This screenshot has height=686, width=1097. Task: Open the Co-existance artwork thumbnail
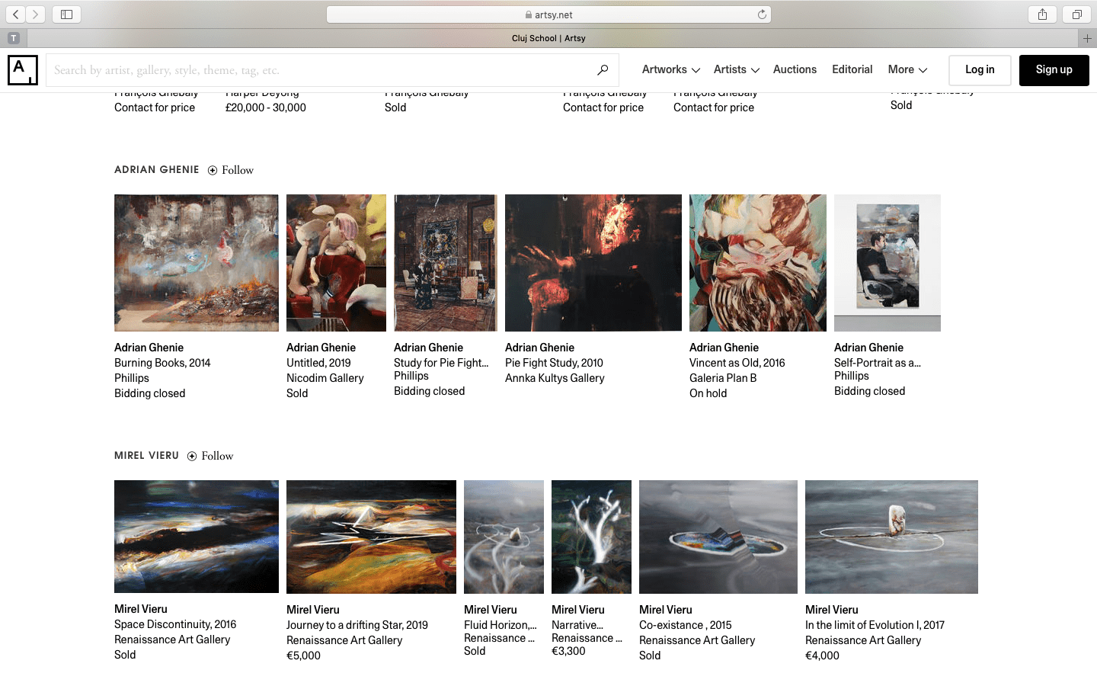pos(718,537)
